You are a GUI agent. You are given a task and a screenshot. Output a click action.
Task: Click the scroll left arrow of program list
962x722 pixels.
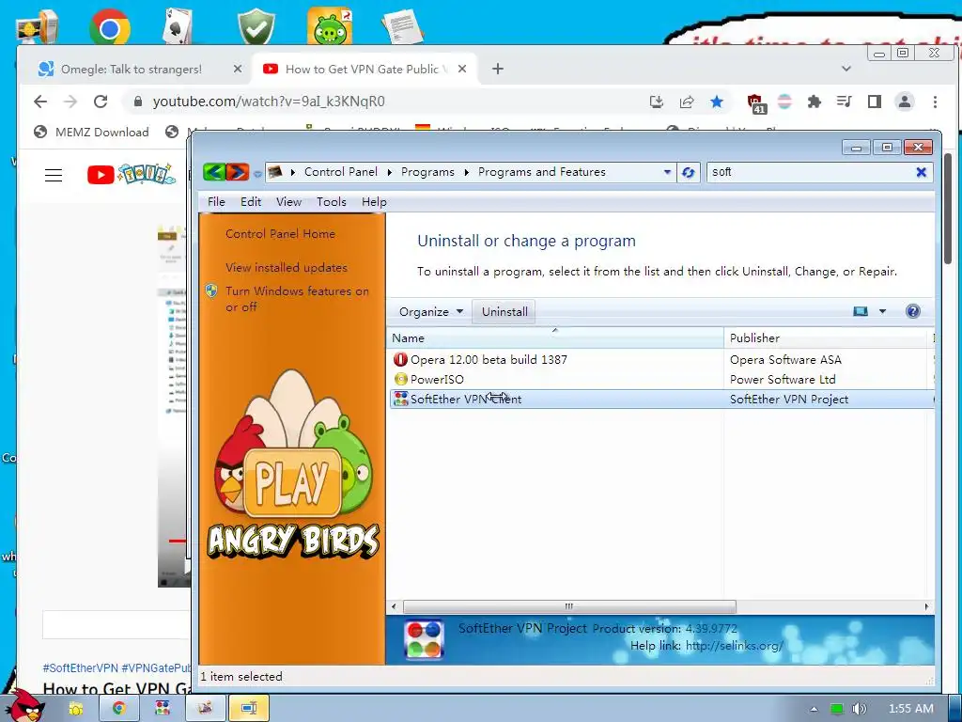394,606
